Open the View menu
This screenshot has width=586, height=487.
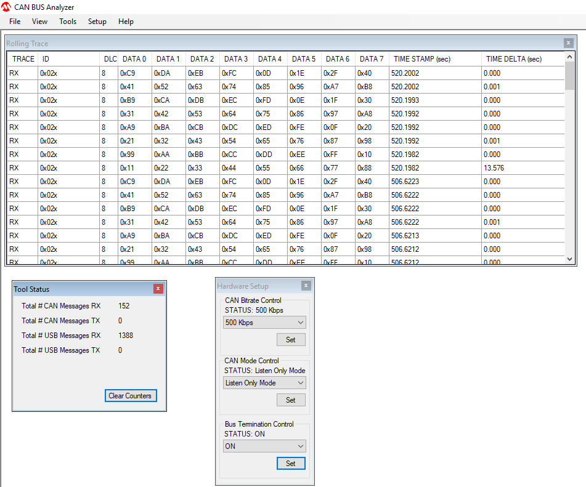[39, 22]
